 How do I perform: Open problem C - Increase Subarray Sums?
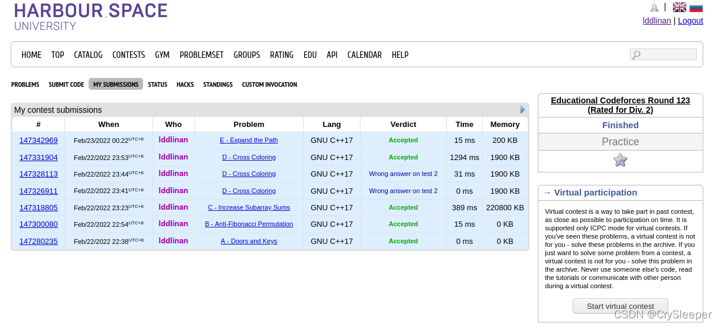coord(249,208)
